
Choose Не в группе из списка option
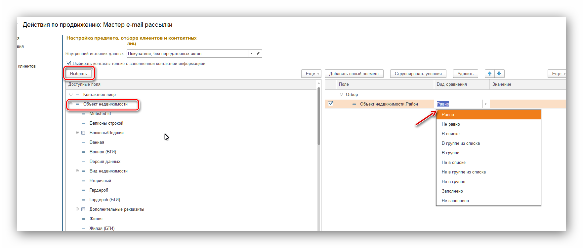pos(489,172)
